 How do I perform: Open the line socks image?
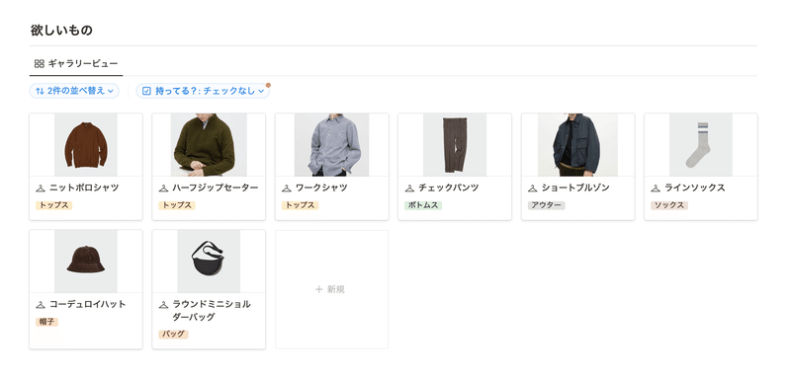tap(701, 145)
